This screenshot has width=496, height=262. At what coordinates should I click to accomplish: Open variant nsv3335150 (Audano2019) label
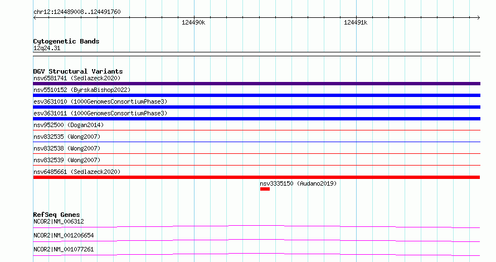(x=298, y=183)
